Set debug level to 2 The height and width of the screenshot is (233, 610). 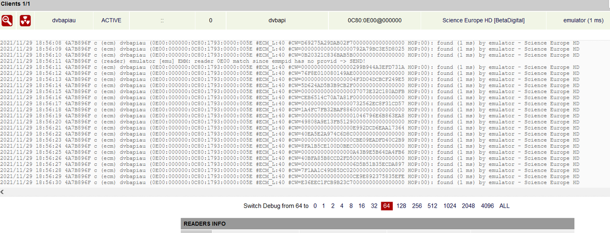[333, 206]
